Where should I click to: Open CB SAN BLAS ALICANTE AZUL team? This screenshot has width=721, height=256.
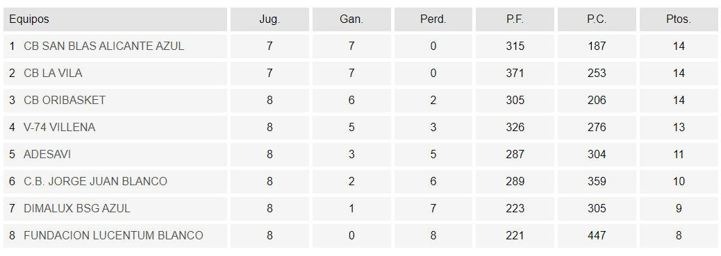(104, 46)
